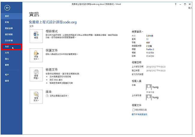
Task: Click the 版本 heading
Action: click(49, 92)
